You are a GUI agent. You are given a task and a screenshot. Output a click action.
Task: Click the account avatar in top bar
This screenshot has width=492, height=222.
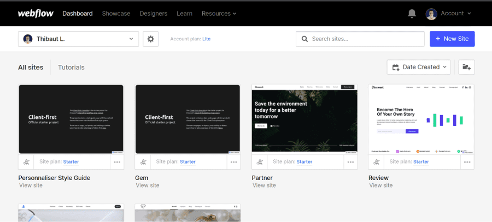pos(431,14)
